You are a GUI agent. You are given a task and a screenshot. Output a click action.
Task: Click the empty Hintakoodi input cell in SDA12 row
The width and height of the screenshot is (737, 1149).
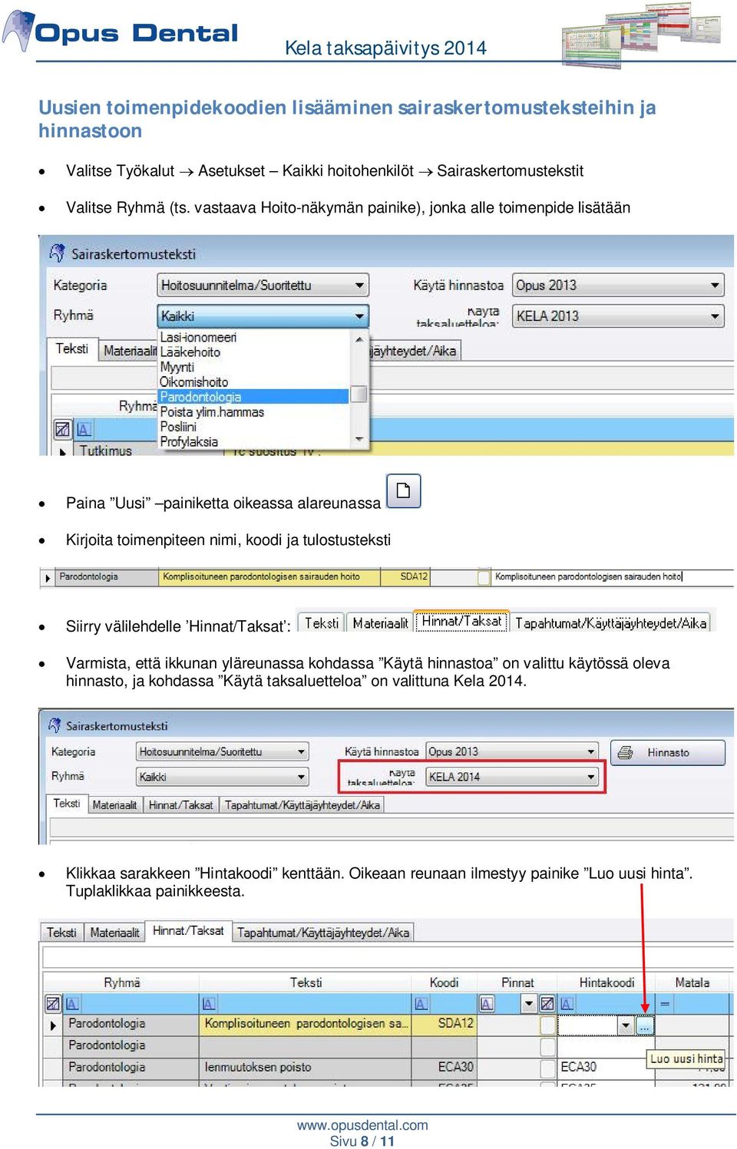587,1025
